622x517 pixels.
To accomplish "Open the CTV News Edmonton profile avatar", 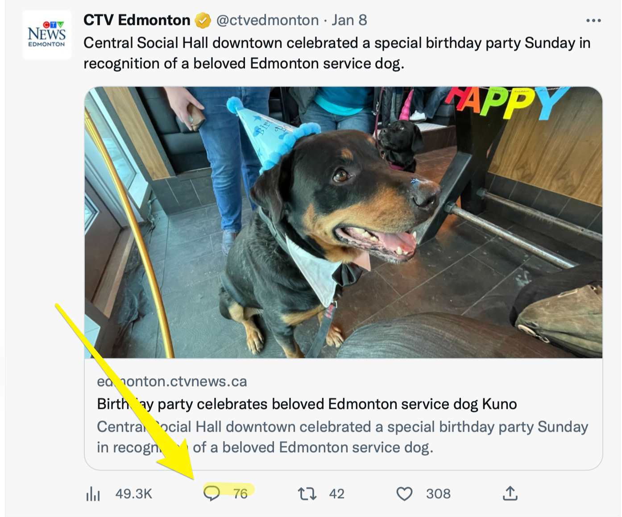I will click(47, 35).
